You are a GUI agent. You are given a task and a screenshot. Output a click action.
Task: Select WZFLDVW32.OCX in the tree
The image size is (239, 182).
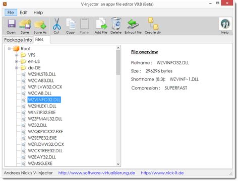pos(46,144)
